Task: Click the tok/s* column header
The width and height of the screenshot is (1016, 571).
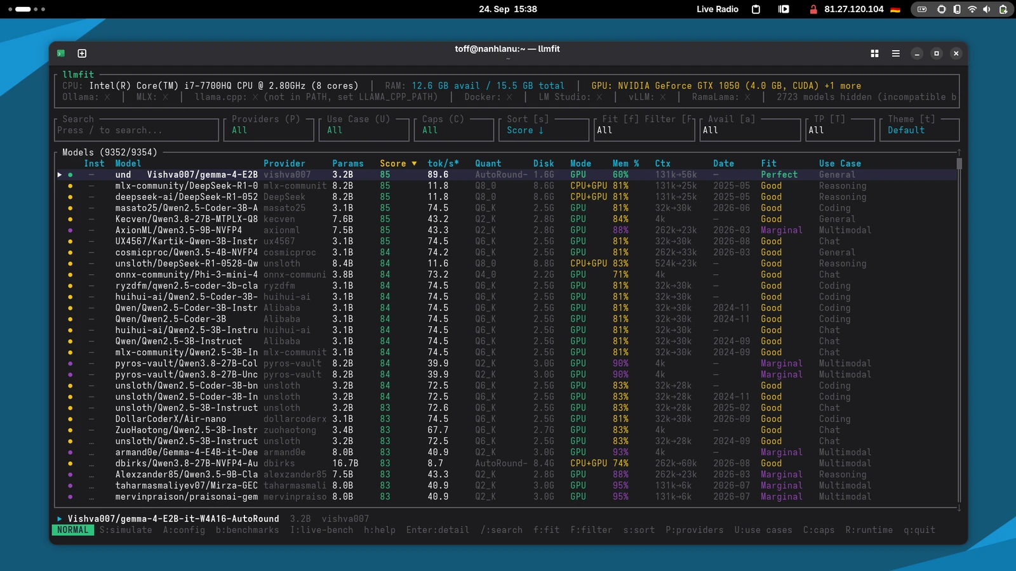Action: tap(443, 164)
